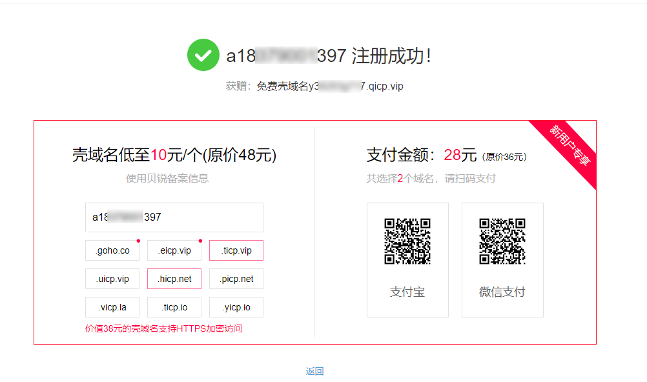This screenshot has width=647, height=382.
Task: Select the .yicp.io domain suffix
Action: coord(236,307)
